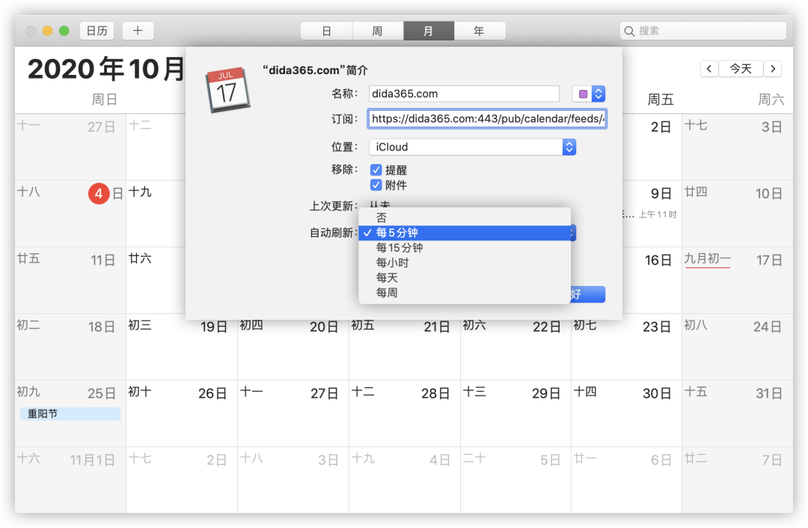Image resolution: width=808 pixels, height=528 pixels.
Task: Click the blue 好 OK button
Action: (x=587, y=294)
